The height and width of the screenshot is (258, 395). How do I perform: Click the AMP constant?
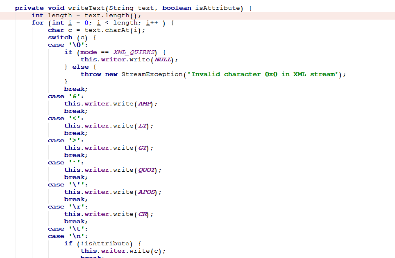(x=144, y=104)
